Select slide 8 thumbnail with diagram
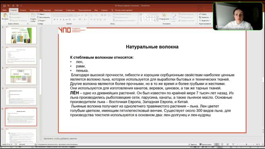 click(21, 76)
